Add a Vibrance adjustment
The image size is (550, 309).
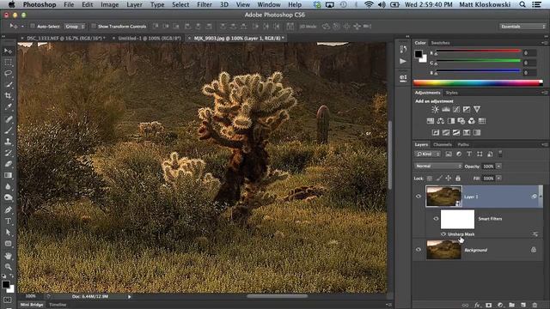point(477,109)
